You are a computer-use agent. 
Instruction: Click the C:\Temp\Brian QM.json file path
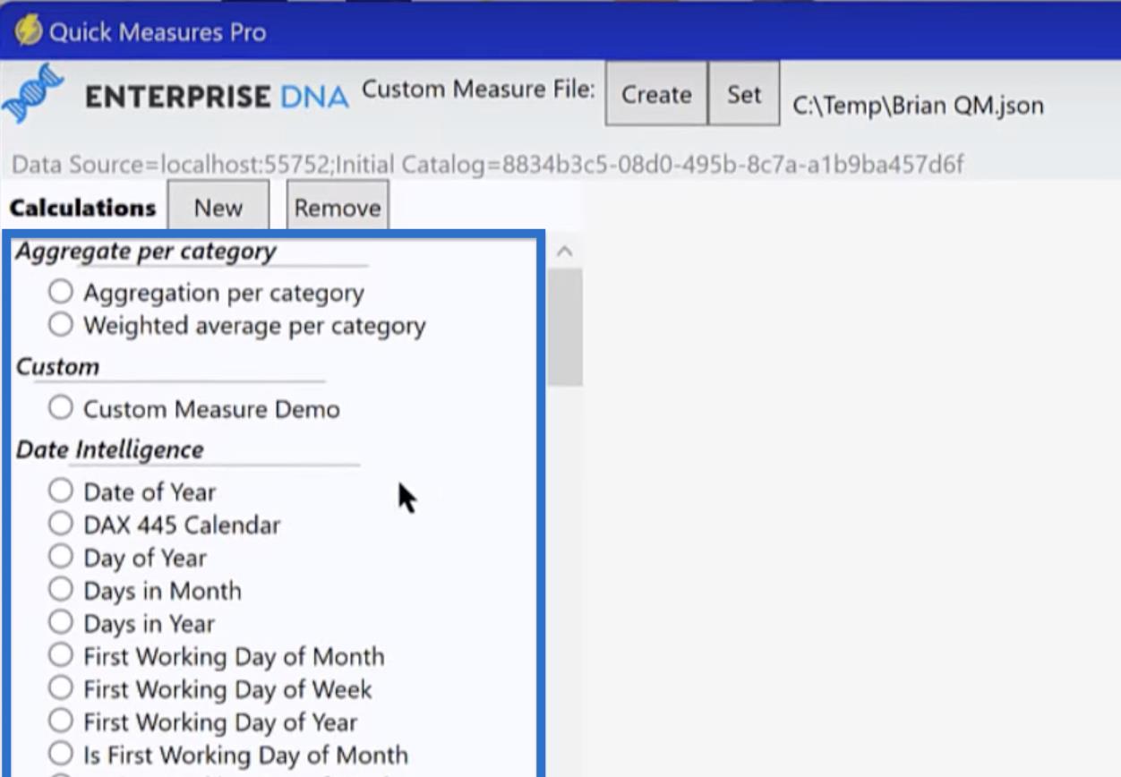click(x=918, y=106)
